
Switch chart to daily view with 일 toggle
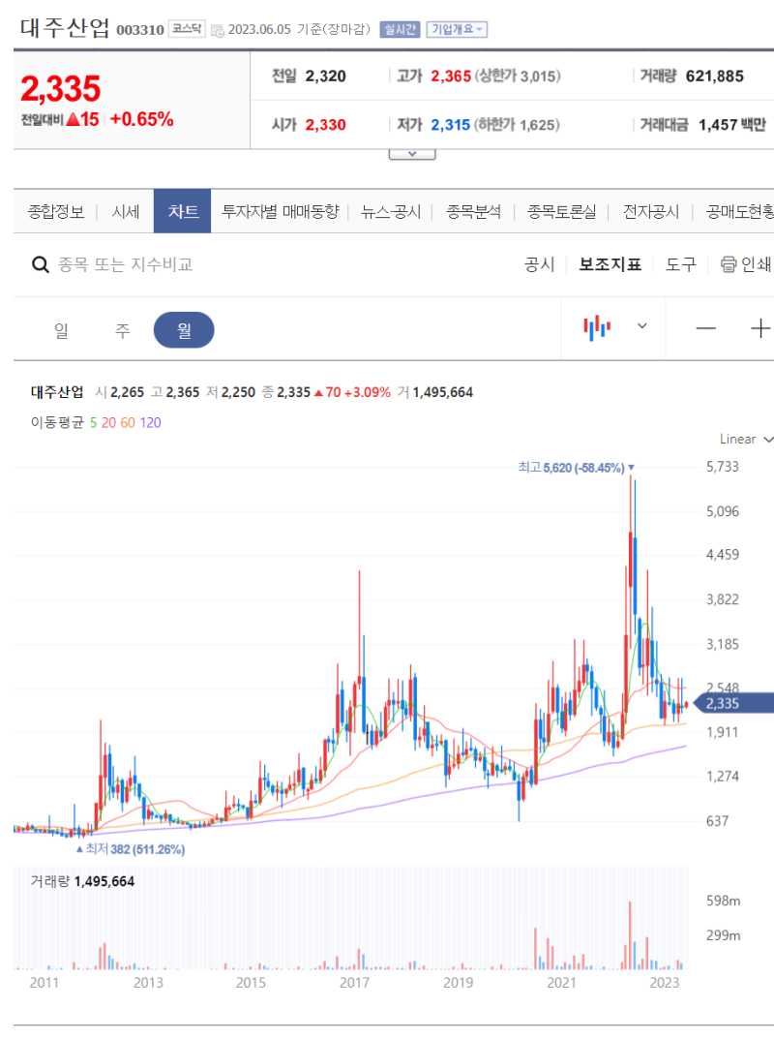point(61,329)
